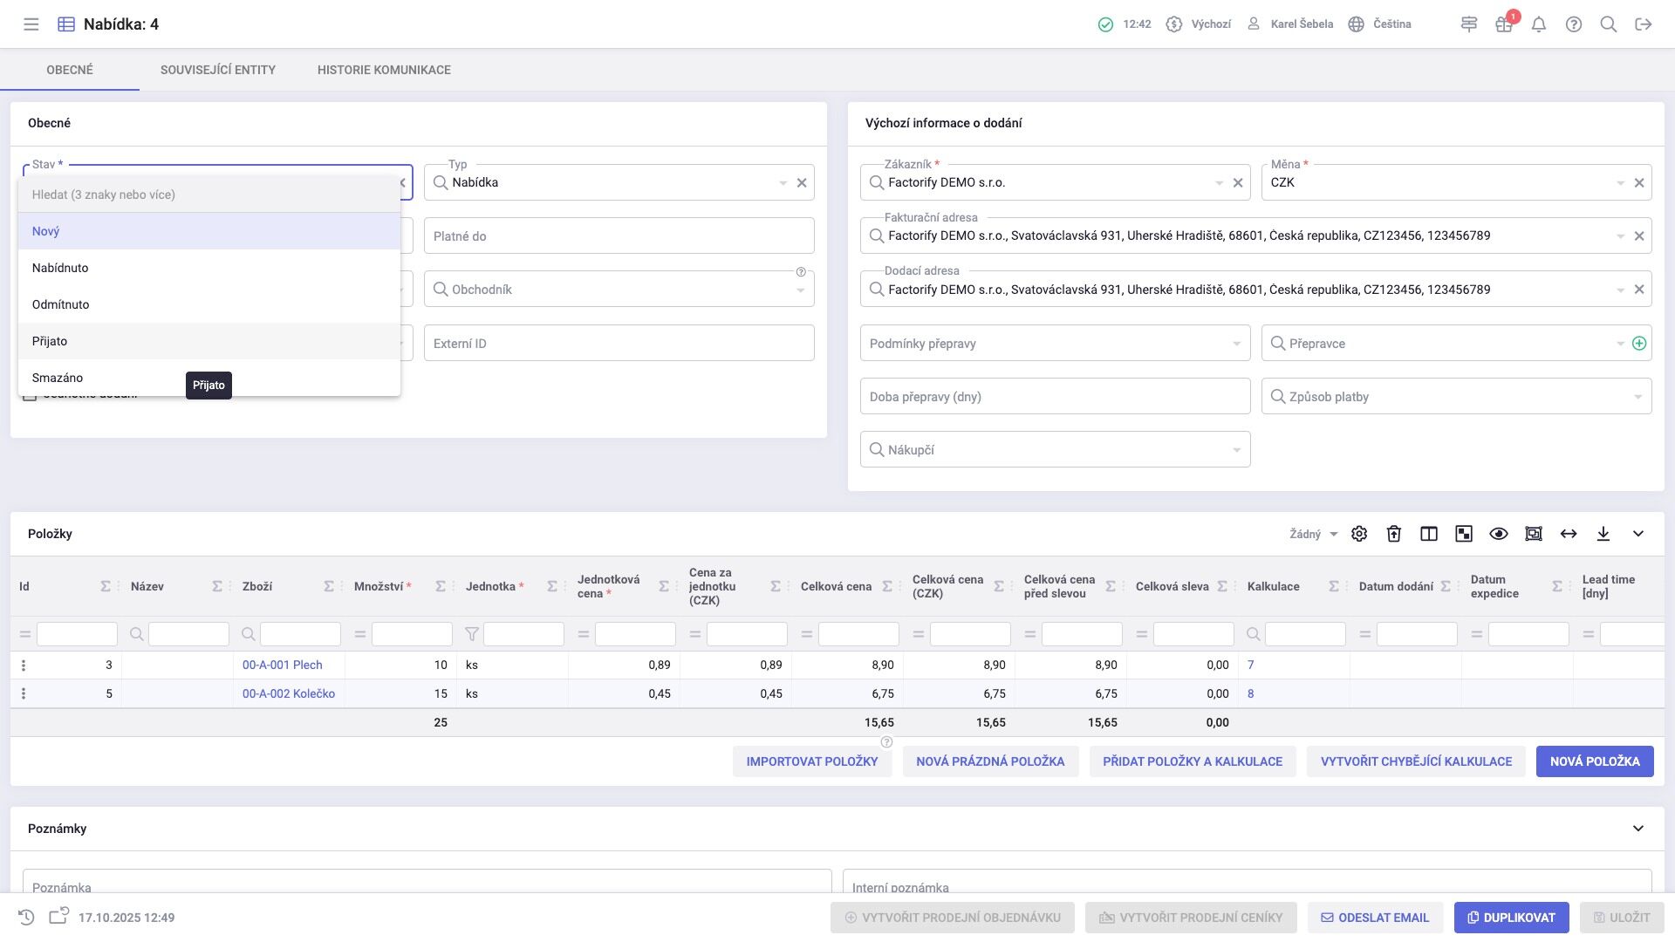The height and width of the screenshot is (942, 1675).
Task: Toggle column fit with the horizontal arrows icon
Action: 1569,534
